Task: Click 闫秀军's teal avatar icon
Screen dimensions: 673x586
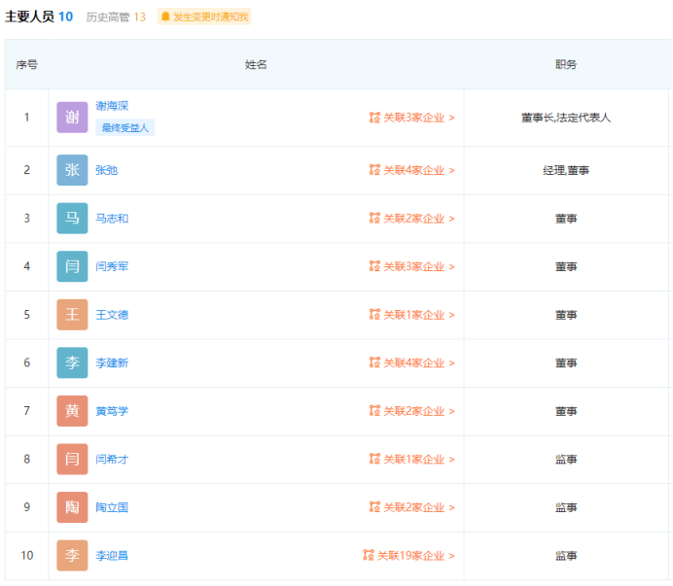Action: coord(72,266)
